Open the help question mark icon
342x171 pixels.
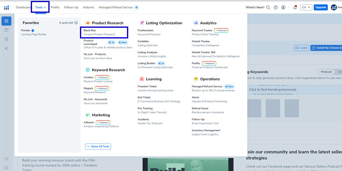click(x=276, y=7)
